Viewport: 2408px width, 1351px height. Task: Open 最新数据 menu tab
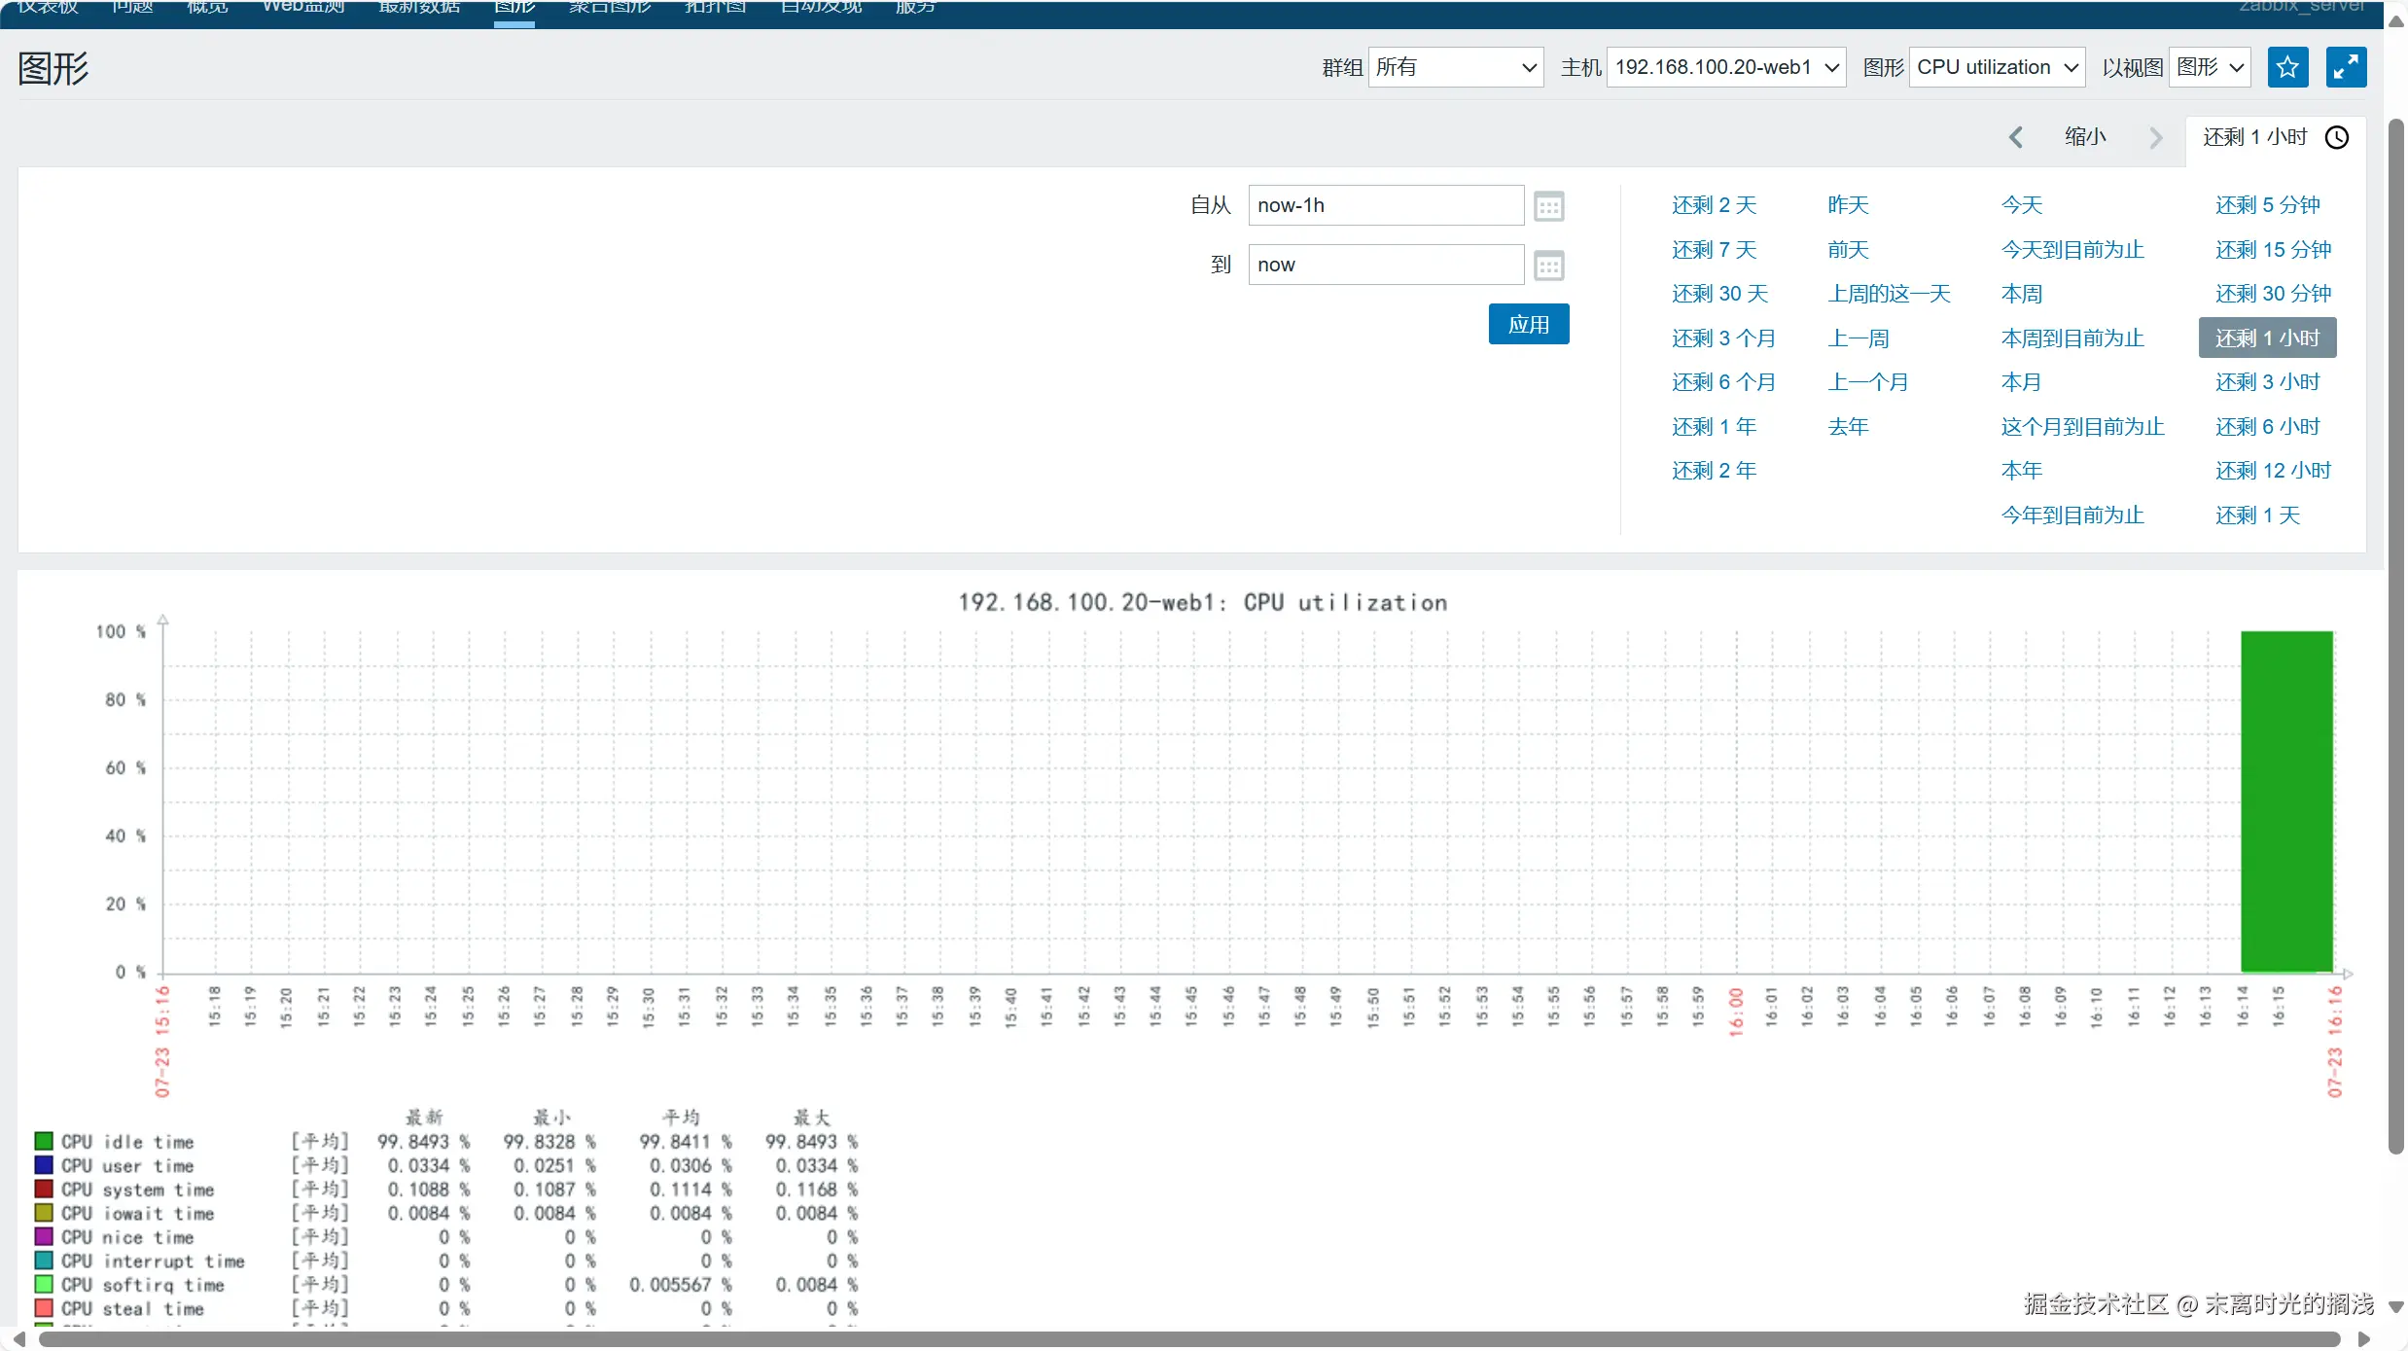click(419, 8)
